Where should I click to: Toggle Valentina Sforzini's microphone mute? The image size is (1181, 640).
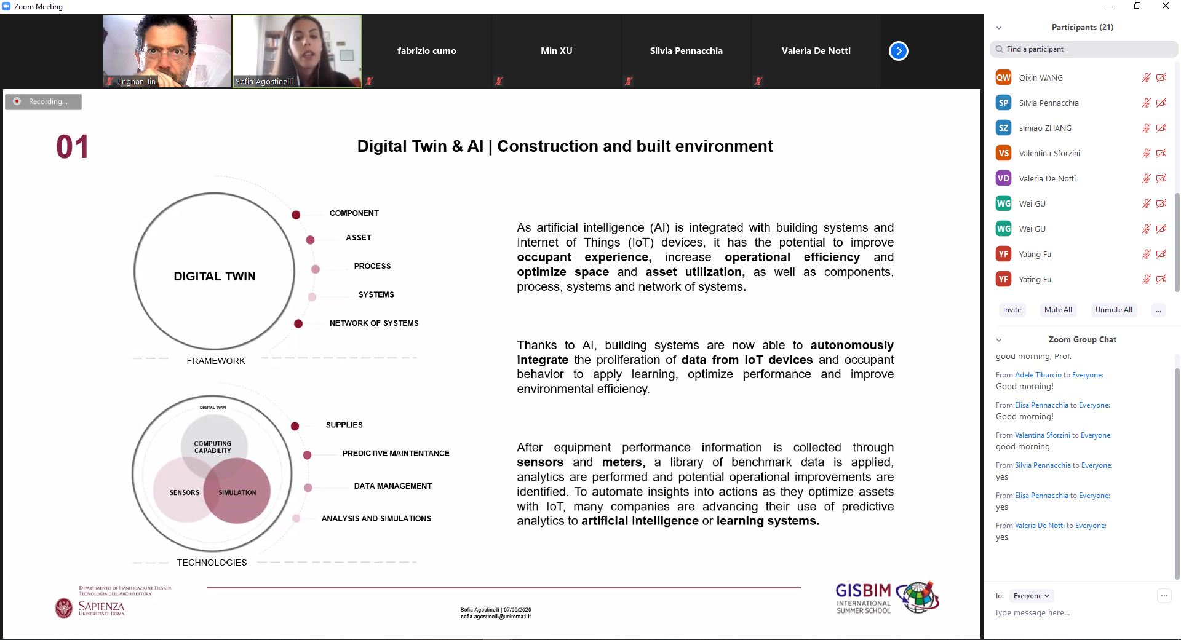point(1146,153)
